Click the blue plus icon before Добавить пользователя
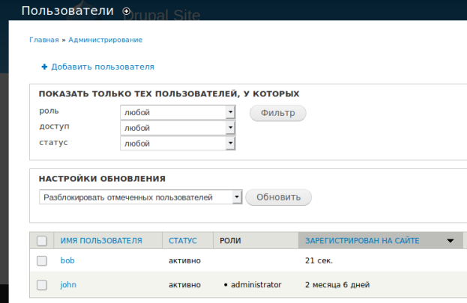 [44, 67]
